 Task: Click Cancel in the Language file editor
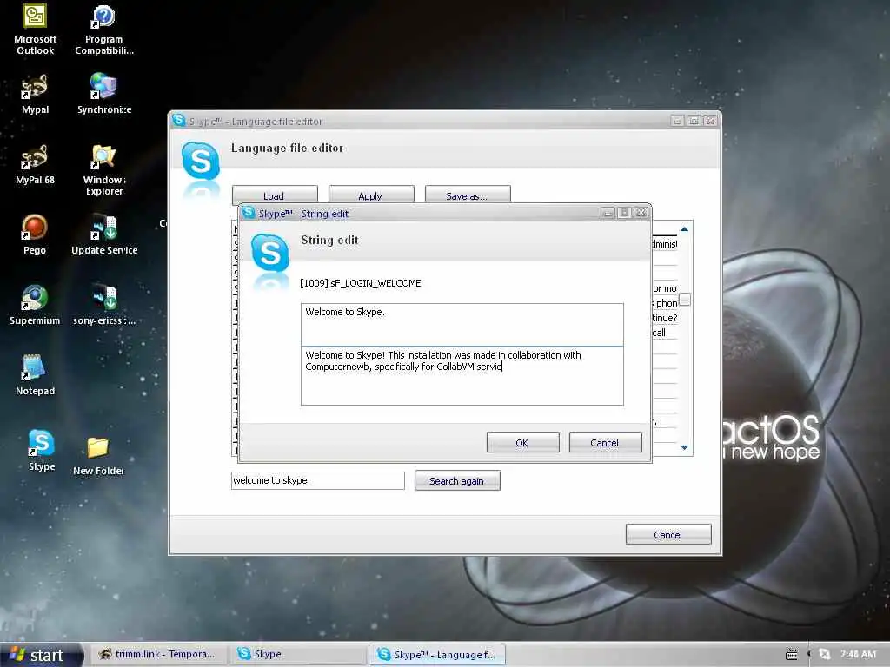(x=668, y=534)
